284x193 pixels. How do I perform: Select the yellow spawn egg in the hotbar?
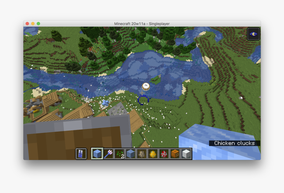153,154
